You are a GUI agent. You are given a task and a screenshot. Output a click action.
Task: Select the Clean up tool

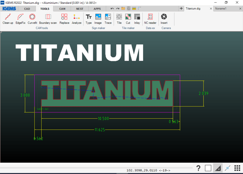click(8, 19)
